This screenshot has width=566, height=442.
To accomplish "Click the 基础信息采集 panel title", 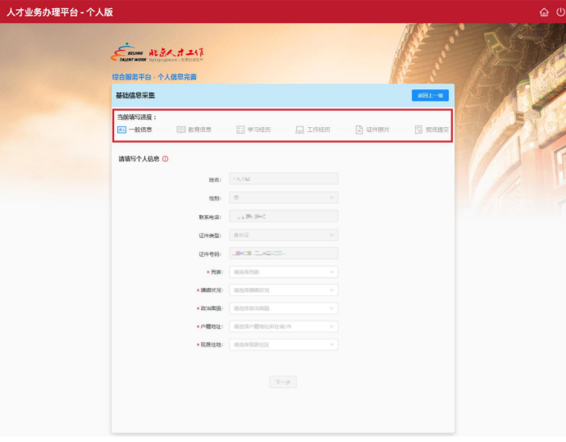I will click(x=135, y=95).
